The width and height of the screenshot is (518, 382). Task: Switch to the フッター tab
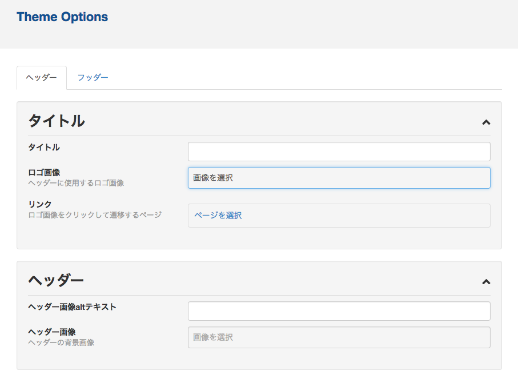coord(93,77)
